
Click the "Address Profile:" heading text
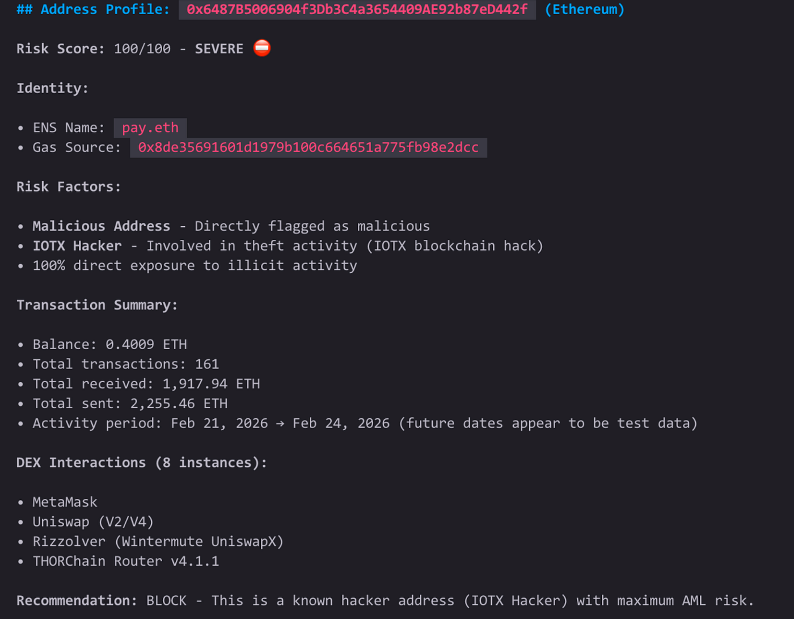pyautogui.click(x=105, y=10)
